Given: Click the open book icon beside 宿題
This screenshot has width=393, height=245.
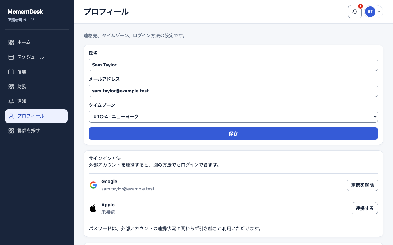Looking at the screenshot, I should point(11,72).
